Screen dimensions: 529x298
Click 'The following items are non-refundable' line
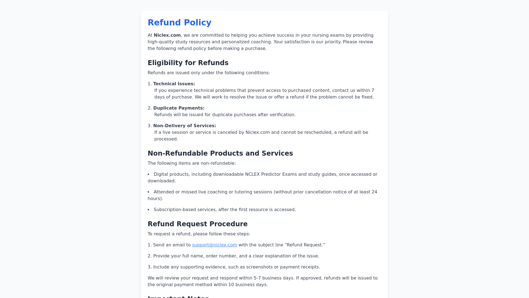coord(191,163)
